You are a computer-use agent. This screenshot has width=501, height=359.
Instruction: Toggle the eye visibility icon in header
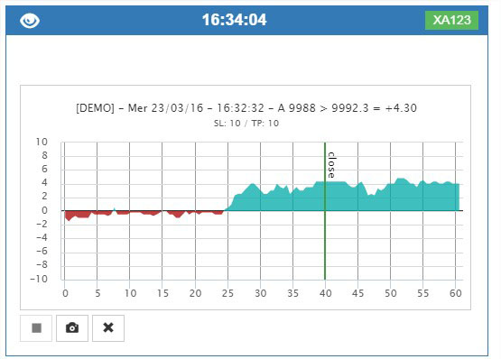click(x=30, y=21)
